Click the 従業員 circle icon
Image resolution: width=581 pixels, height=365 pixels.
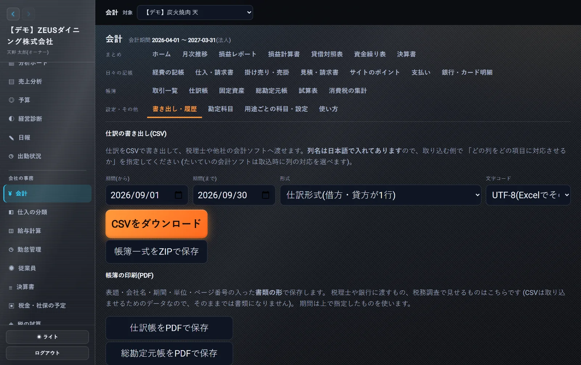point(12,268)
